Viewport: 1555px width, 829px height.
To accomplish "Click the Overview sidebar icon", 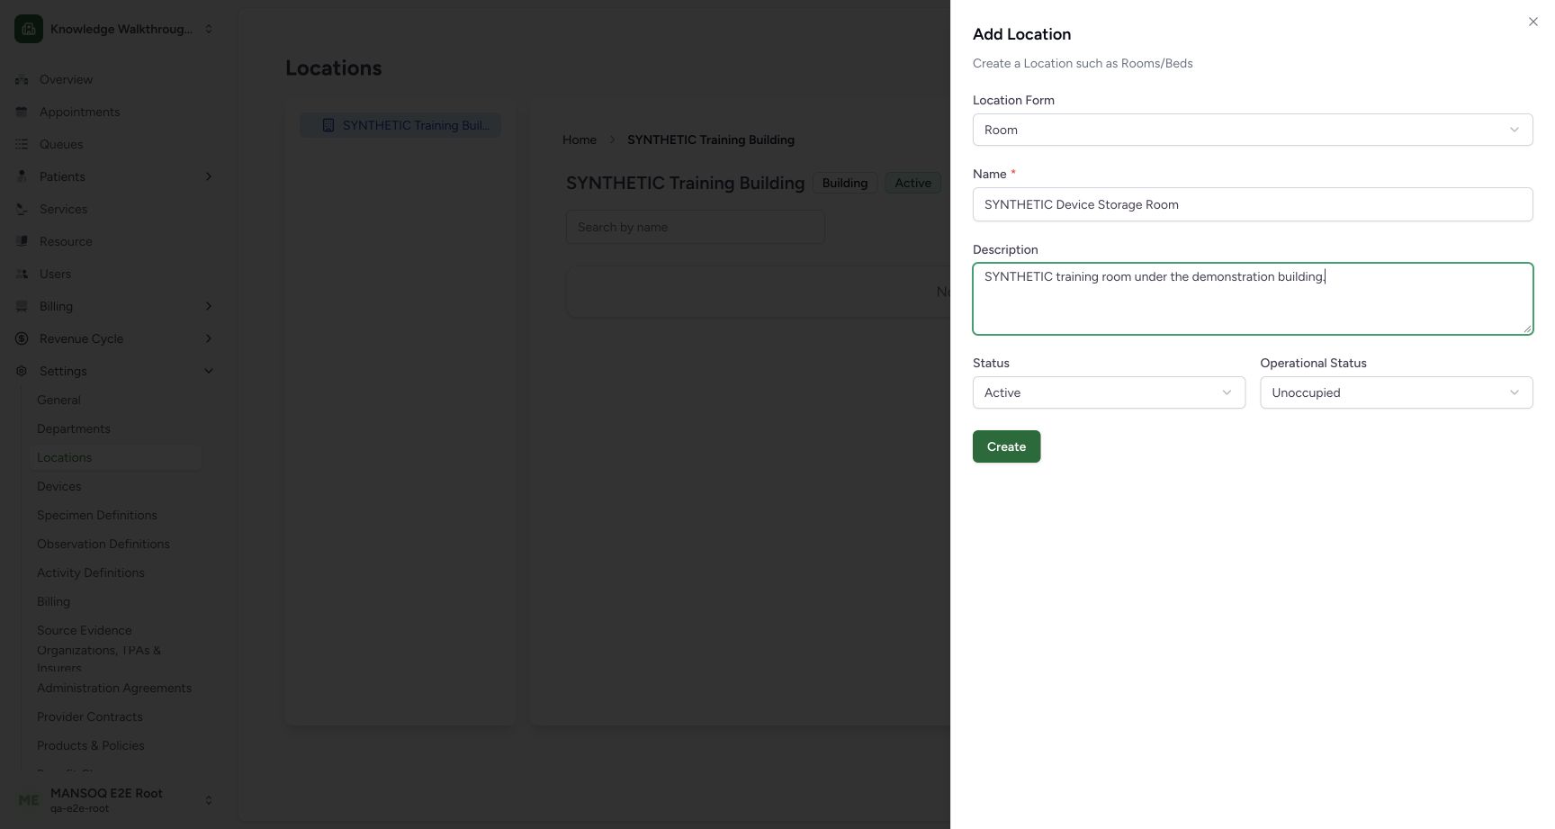I will [22, 79].
